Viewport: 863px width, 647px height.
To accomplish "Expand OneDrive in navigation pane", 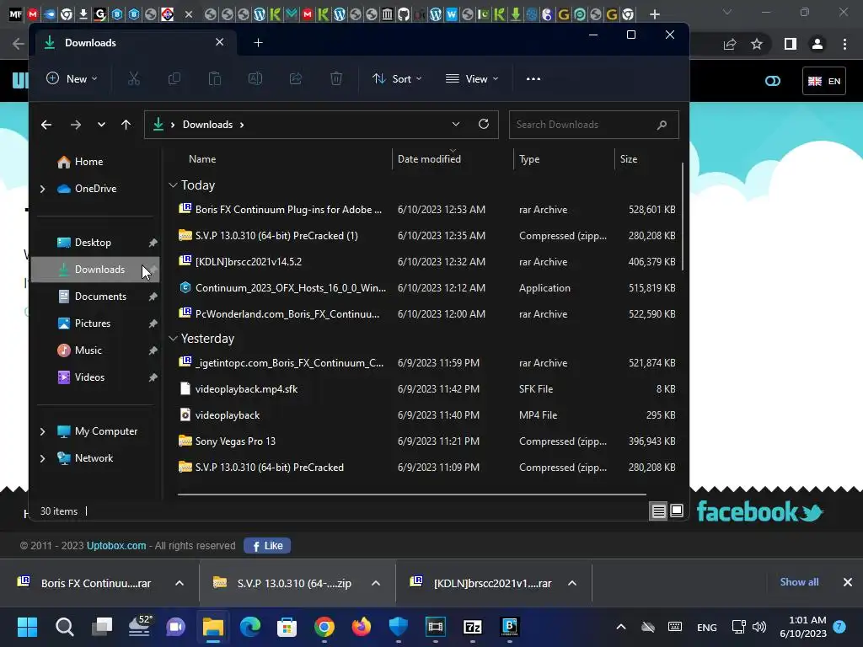I will pos(42,189).
